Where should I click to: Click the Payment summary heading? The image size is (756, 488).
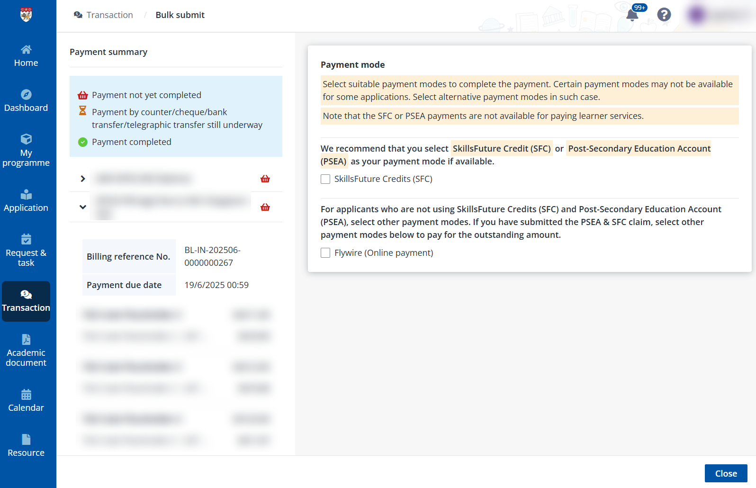[x=108, y=52]
